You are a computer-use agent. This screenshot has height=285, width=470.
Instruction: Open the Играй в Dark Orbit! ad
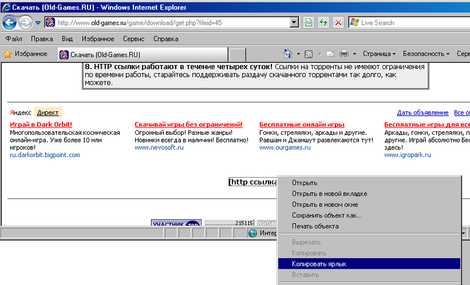tap(41, 124)
